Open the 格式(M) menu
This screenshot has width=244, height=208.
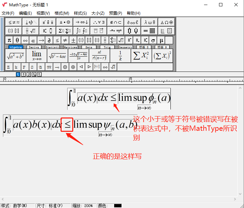(62, 13)
